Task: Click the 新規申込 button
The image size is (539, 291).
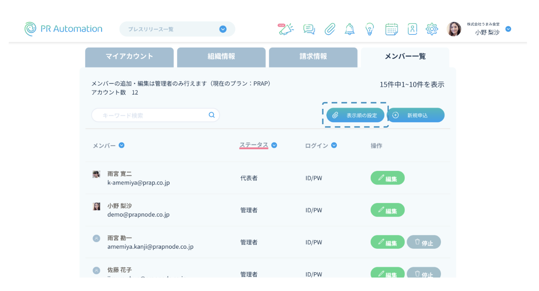Action: click(416, 115)
